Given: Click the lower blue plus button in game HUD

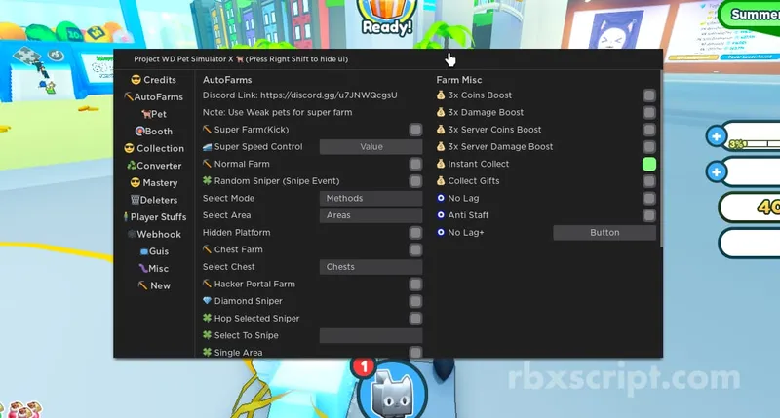Looking at the screenshot, I should (x=717, y=171).
